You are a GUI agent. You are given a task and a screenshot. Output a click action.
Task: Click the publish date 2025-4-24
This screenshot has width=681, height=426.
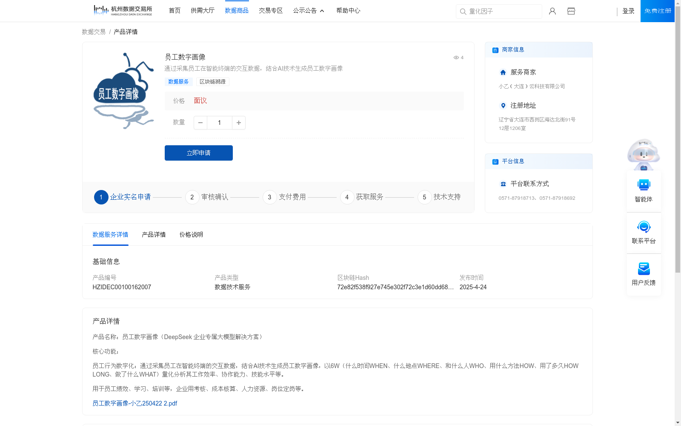[473, 287]
